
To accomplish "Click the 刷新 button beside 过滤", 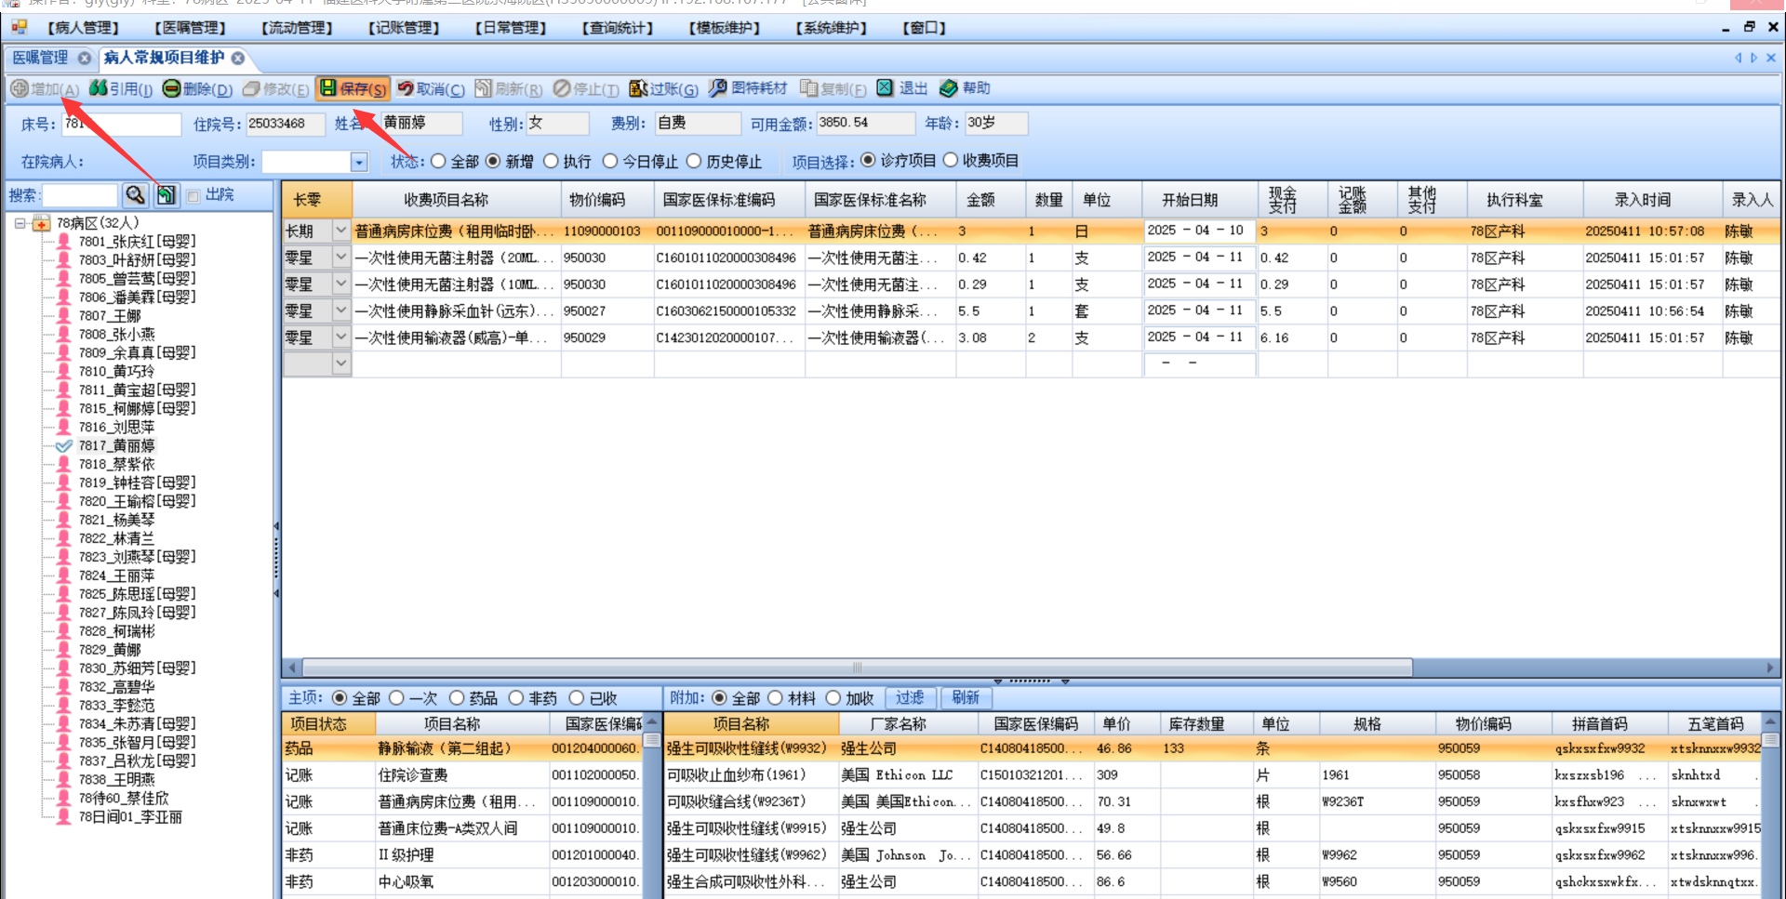I will (966, 697).
